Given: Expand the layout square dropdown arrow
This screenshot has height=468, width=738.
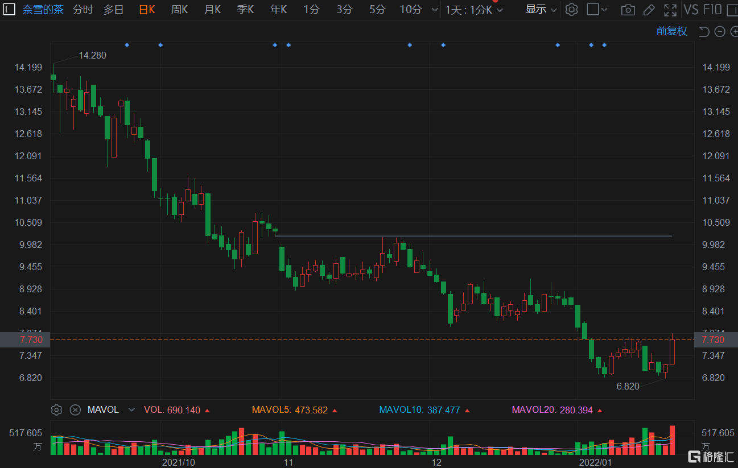Looking at the screenshot, I should (x=604, y=10).
